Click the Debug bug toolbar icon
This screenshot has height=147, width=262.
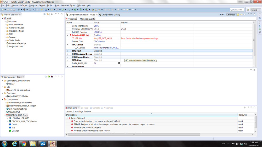point(69,10)
